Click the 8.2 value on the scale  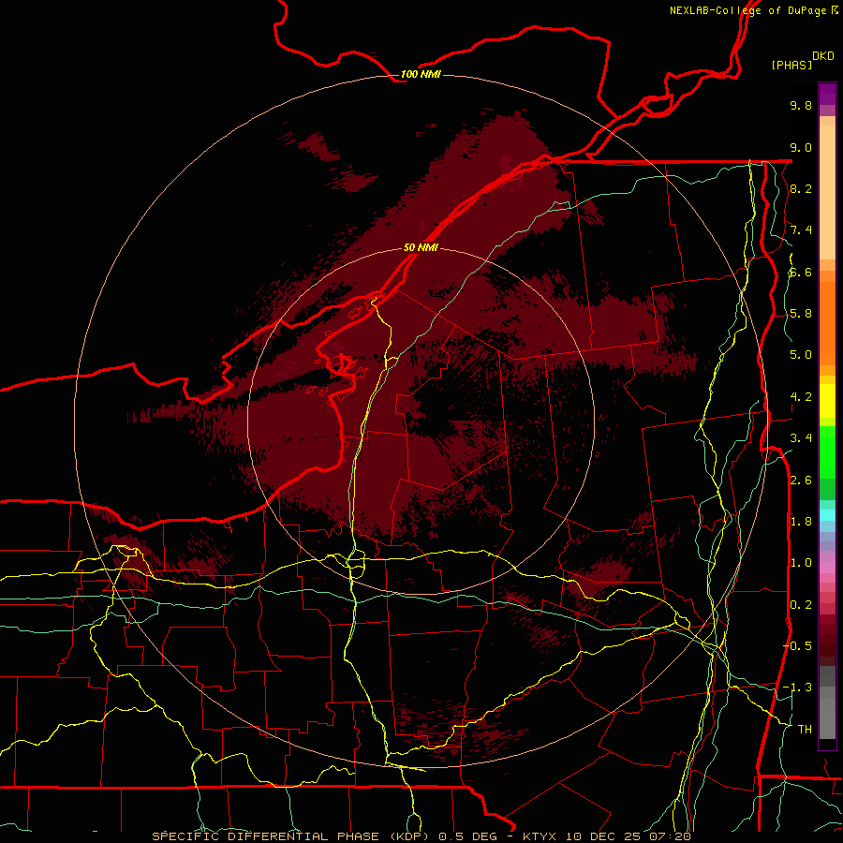(801, 188)
